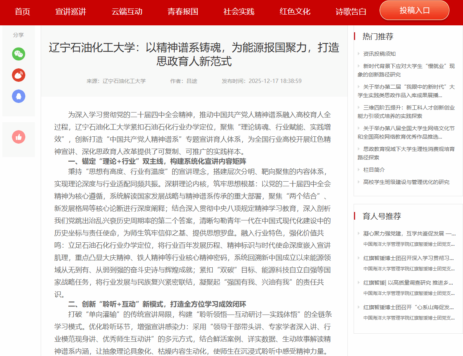Share article via WeChat icon
The height and width of the screenshot is (356, 463).
click(18, 54)
